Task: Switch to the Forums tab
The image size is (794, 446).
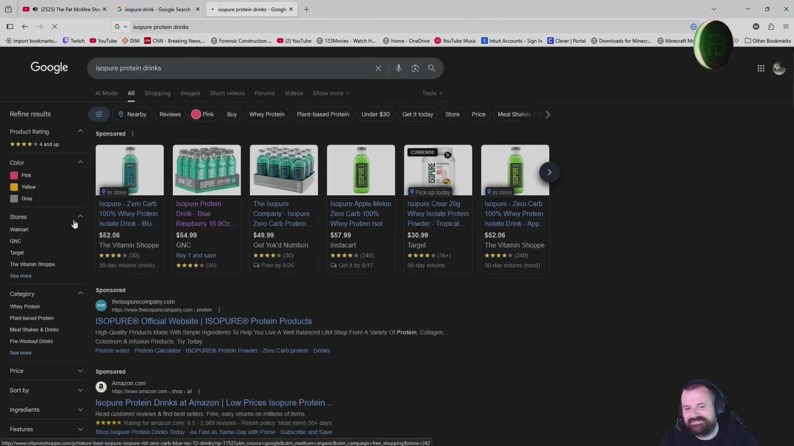Action: (264, 93)
